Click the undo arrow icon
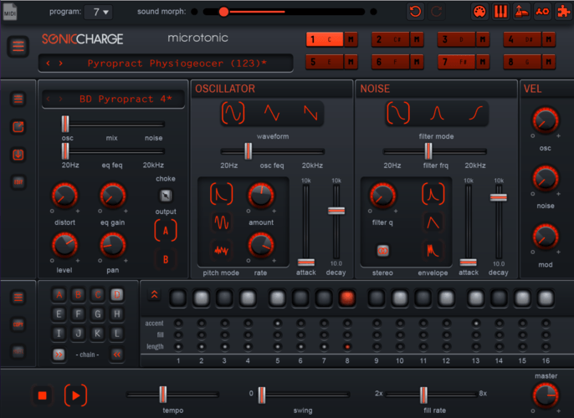 (415, 12)
